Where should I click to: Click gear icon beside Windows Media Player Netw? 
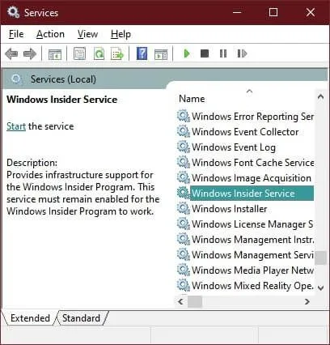point(184,270)
